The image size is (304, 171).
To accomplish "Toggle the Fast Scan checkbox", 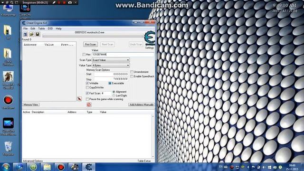I will coord(87,93).
